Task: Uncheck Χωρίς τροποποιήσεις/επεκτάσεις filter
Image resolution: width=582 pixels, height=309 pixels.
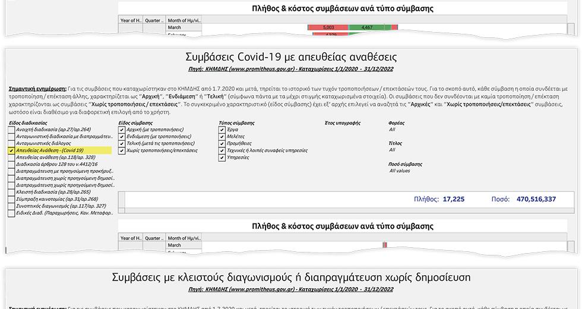Action: click(122, 151)
